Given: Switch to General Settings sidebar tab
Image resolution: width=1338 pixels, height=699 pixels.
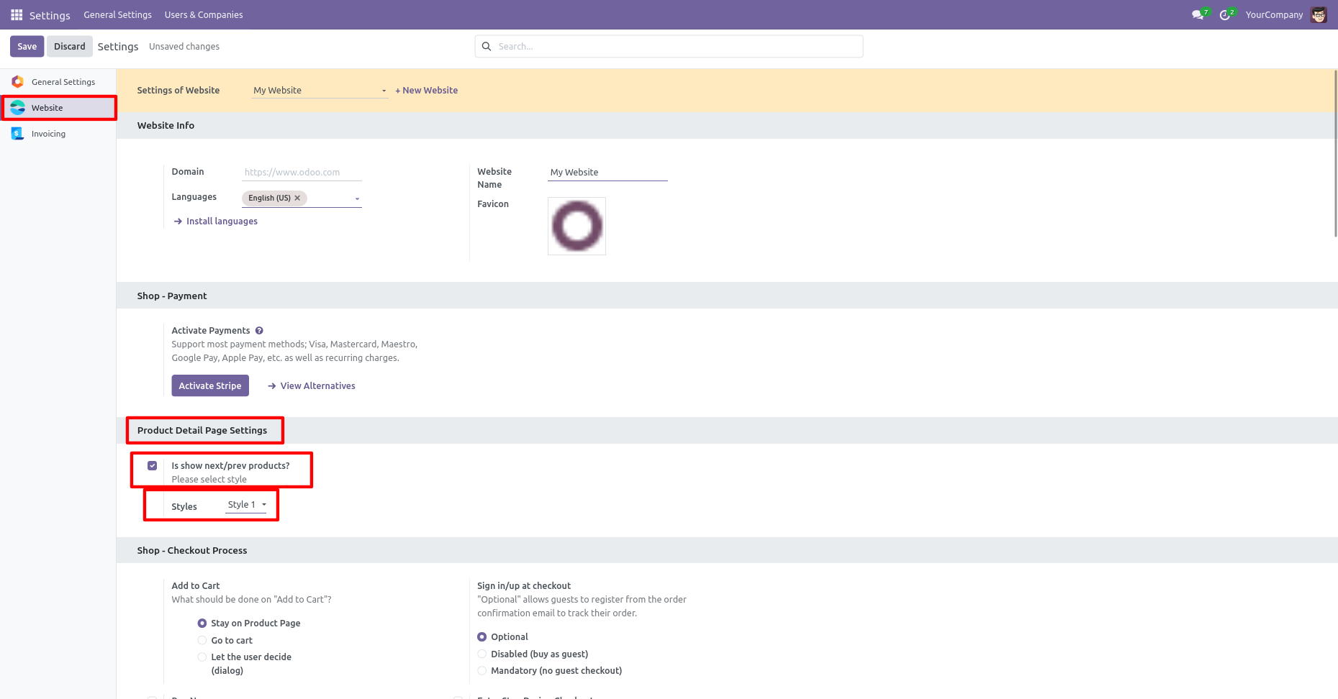Looking at the screenshot, I should [x=58, y=82].
